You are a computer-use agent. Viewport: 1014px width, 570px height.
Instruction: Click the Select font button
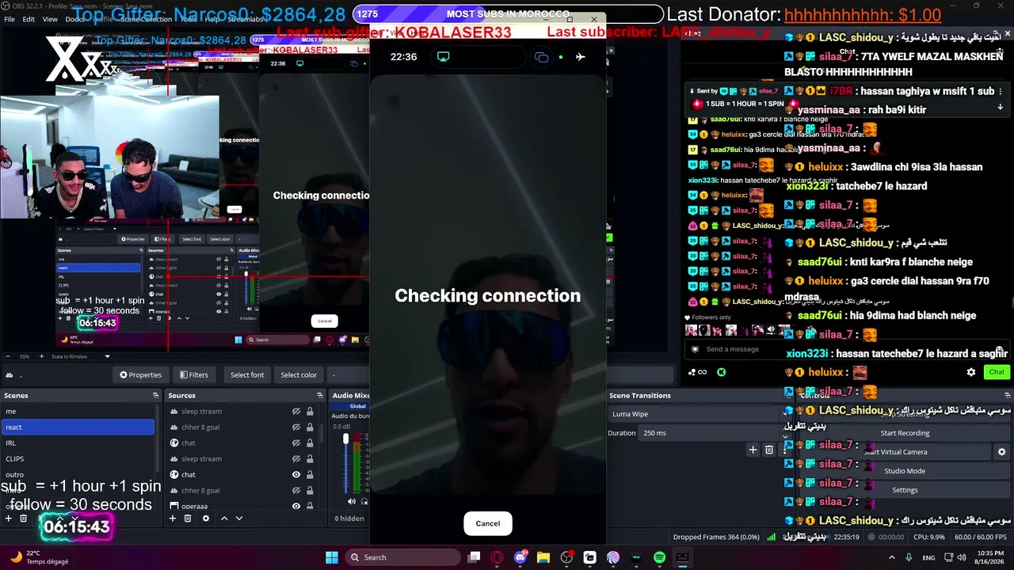click(247, 374)
